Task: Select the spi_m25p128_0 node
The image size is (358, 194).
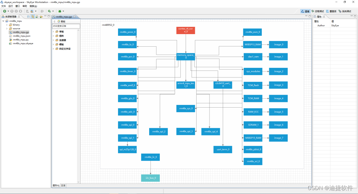Action: tap(127, 150)
